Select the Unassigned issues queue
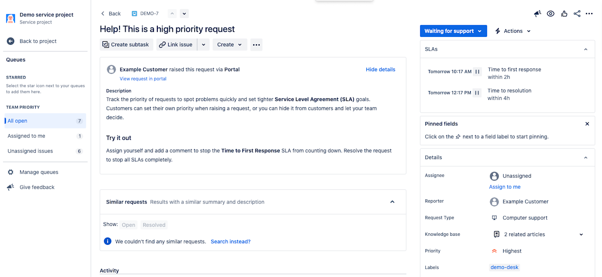This screenshot has height=277, width=602. tap(45, 151)
